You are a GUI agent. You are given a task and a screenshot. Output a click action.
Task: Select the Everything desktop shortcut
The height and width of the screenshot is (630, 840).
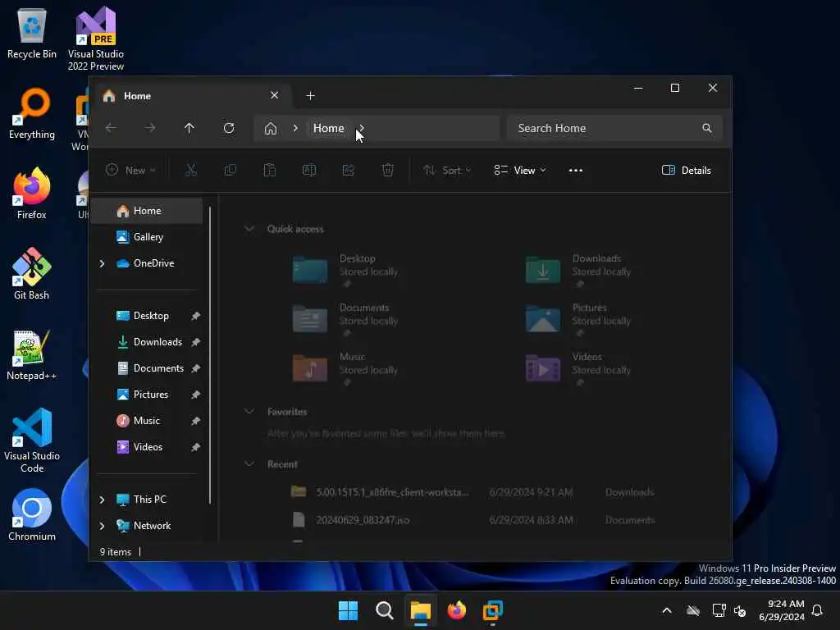pos(32,113)
